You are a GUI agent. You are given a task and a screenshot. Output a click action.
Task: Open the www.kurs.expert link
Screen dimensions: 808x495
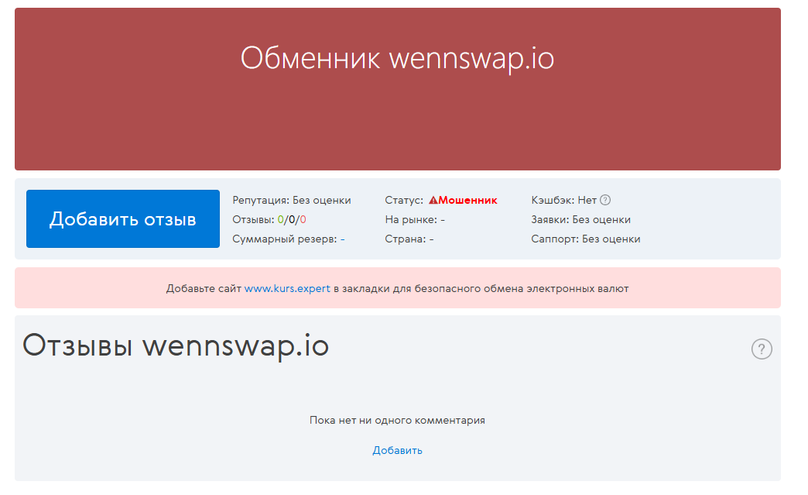287,288
